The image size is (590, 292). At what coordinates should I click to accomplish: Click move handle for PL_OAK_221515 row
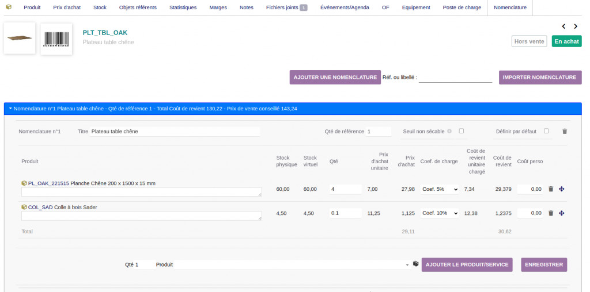pos(562,189)
